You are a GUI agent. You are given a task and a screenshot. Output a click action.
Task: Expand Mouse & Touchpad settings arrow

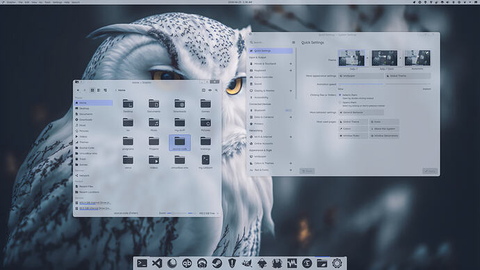pos(291,64)
